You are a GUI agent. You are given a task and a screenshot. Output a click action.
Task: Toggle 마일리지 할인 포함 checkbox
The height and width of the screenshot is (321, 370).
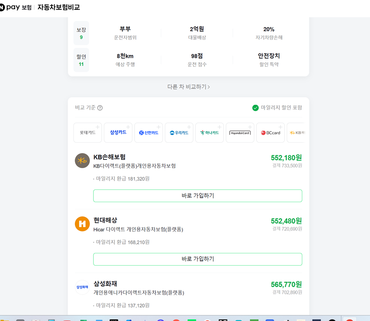point(277,108)
